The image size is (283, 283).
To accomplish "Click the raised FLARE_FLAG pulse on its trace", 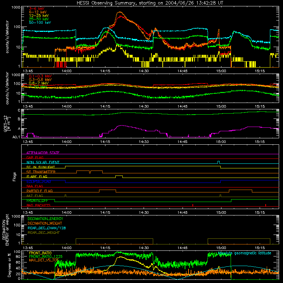I will pos(119,176).
